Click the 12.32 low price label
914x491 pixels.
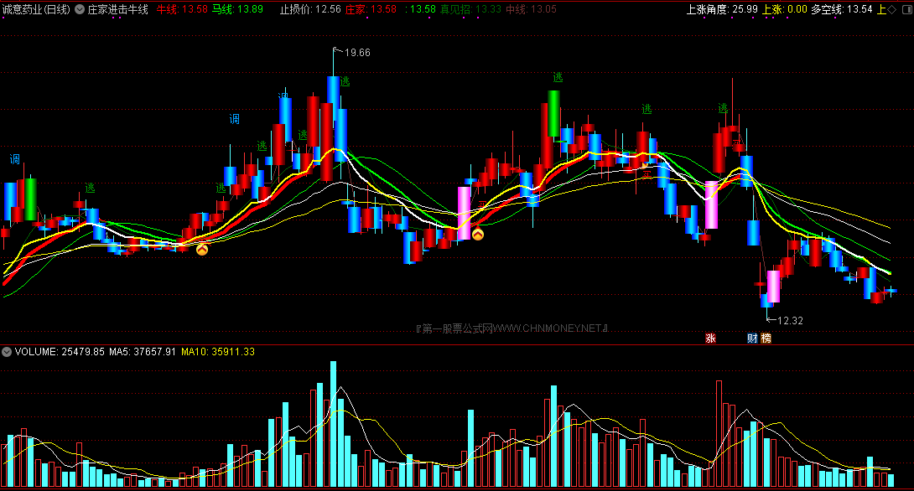click(x=791, y=320)
